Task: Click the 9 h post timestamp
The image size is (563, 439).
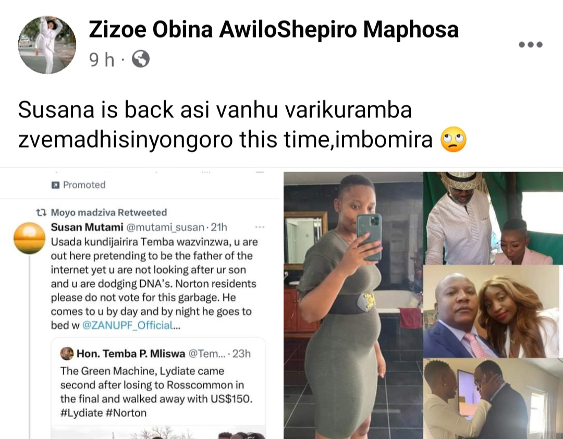Action: pos(102,59)
